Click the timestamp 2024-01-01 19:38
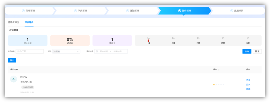The image size is (270, 102). pyautogui.click(x=27, y=92)
